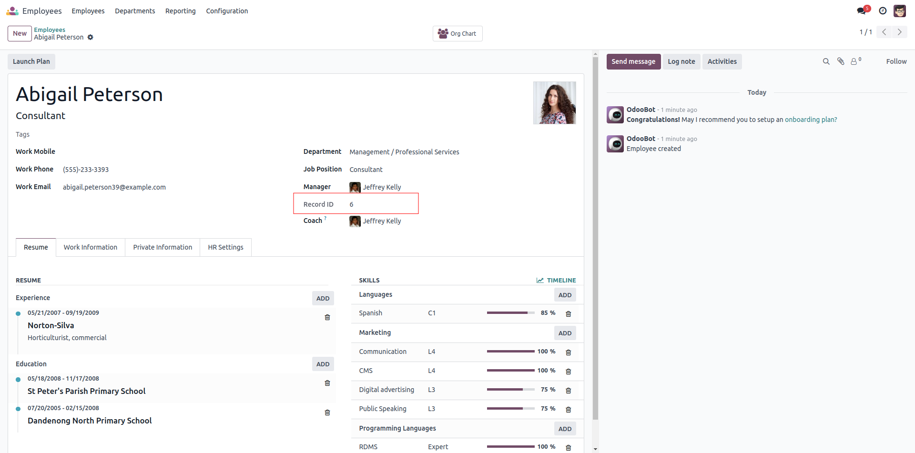Delete the Public Speaking skill

568,409
